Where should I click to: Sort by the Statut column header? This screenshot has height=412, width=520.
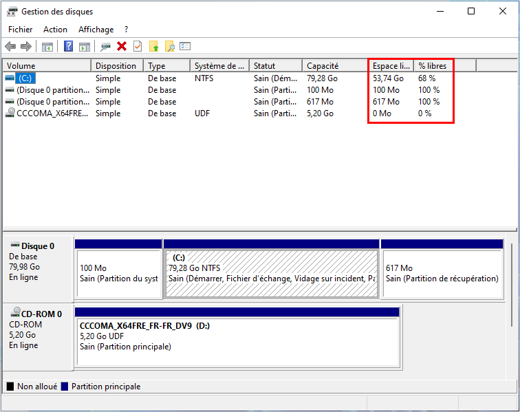(276, 65)
